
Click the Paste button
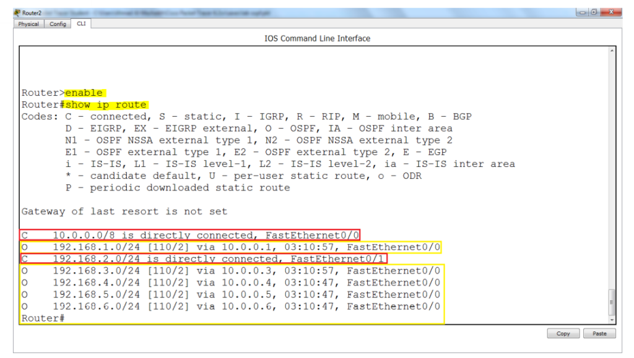point(599,334)
